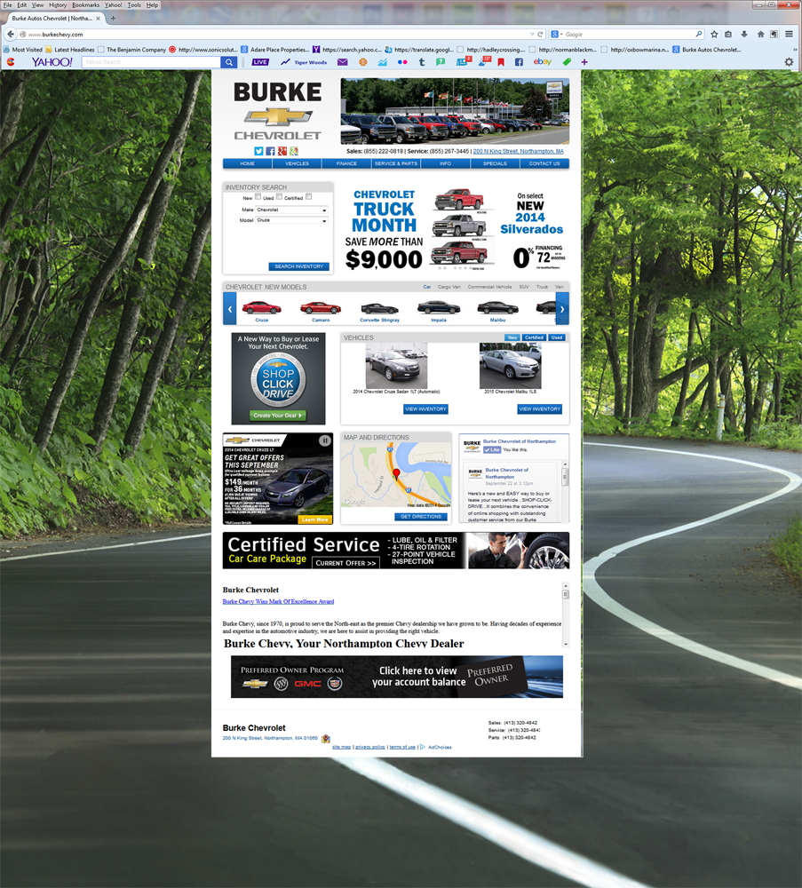Open the Yahoo Mail envelope toolbar icon
Image resolution: width=802 pixels, height=888 pixels.
(x=342, y=62)
